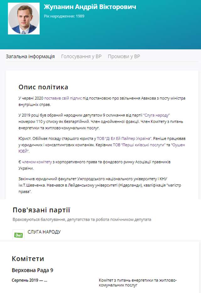Viewport: 201px width, 293px height.
Task: Open the ТОВ 'Ді Ел Ей Пайпер Україна' link
Action: 125,138
